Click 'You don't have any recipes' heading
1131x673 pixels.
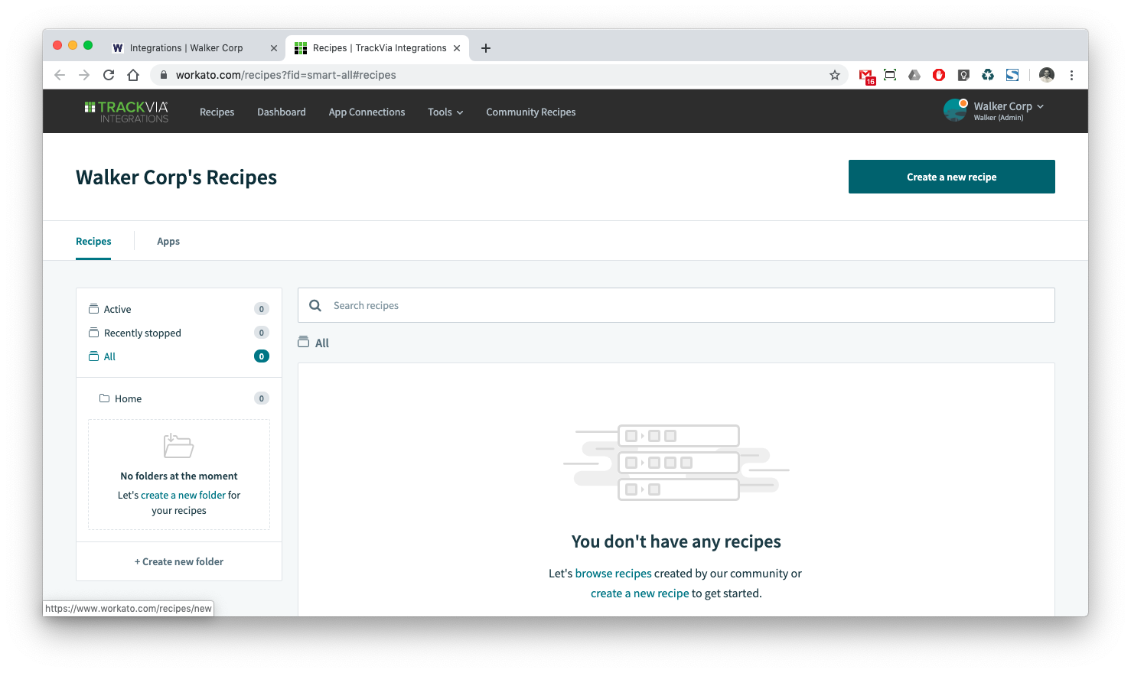coord(676,541)
